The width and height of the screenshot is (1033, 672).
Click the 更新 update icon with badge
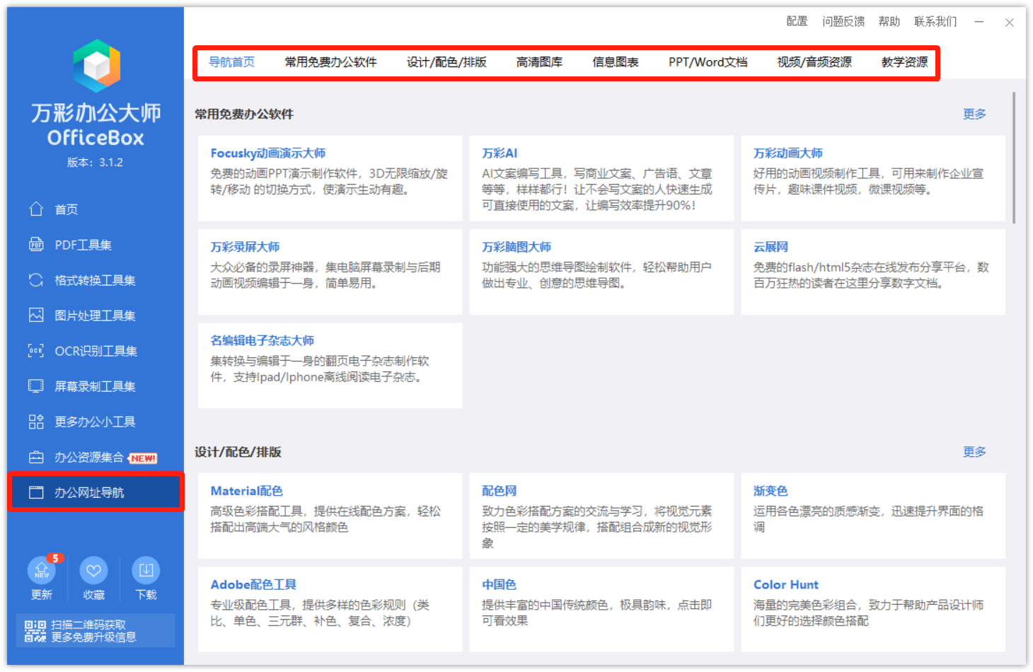coord(42,569)
